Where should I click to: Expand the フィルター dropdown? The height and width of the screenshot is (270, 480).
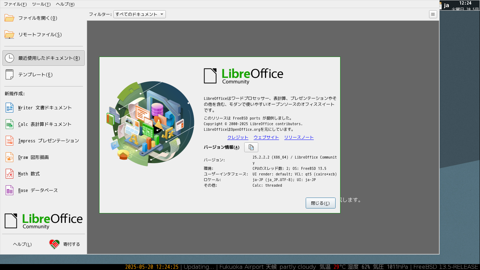pos(140,14)
